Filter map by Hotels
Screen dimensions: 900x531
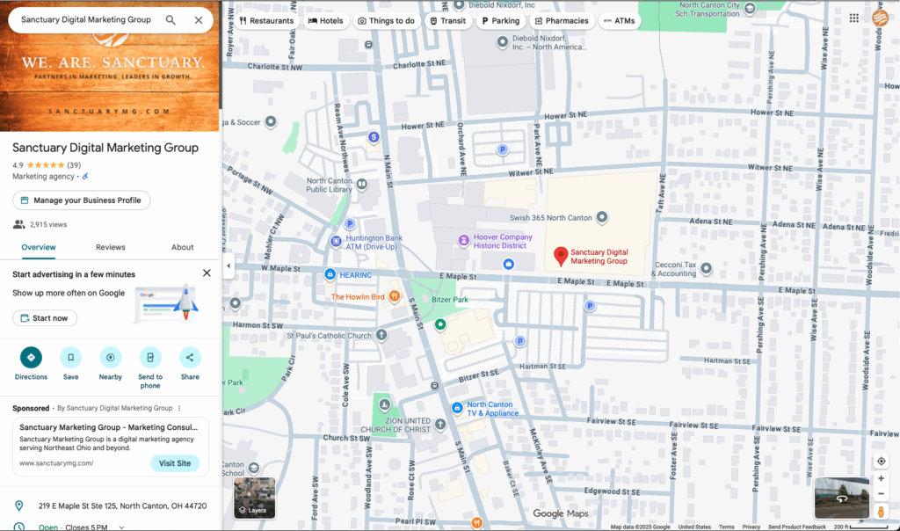pyautogui.click(x=326, y=21)
